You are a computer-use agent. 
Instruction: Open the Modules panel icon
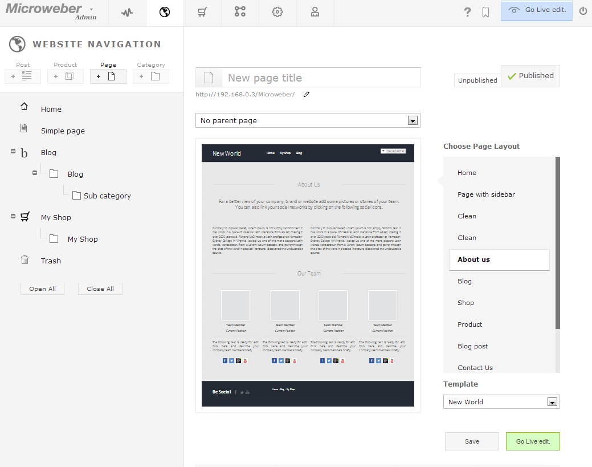click(239, 11)
